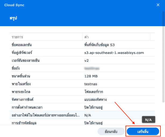Click N/A value in the highlighted row
Image resolution: width=165 pixels, height=137 pixels.
click(88, 115)
